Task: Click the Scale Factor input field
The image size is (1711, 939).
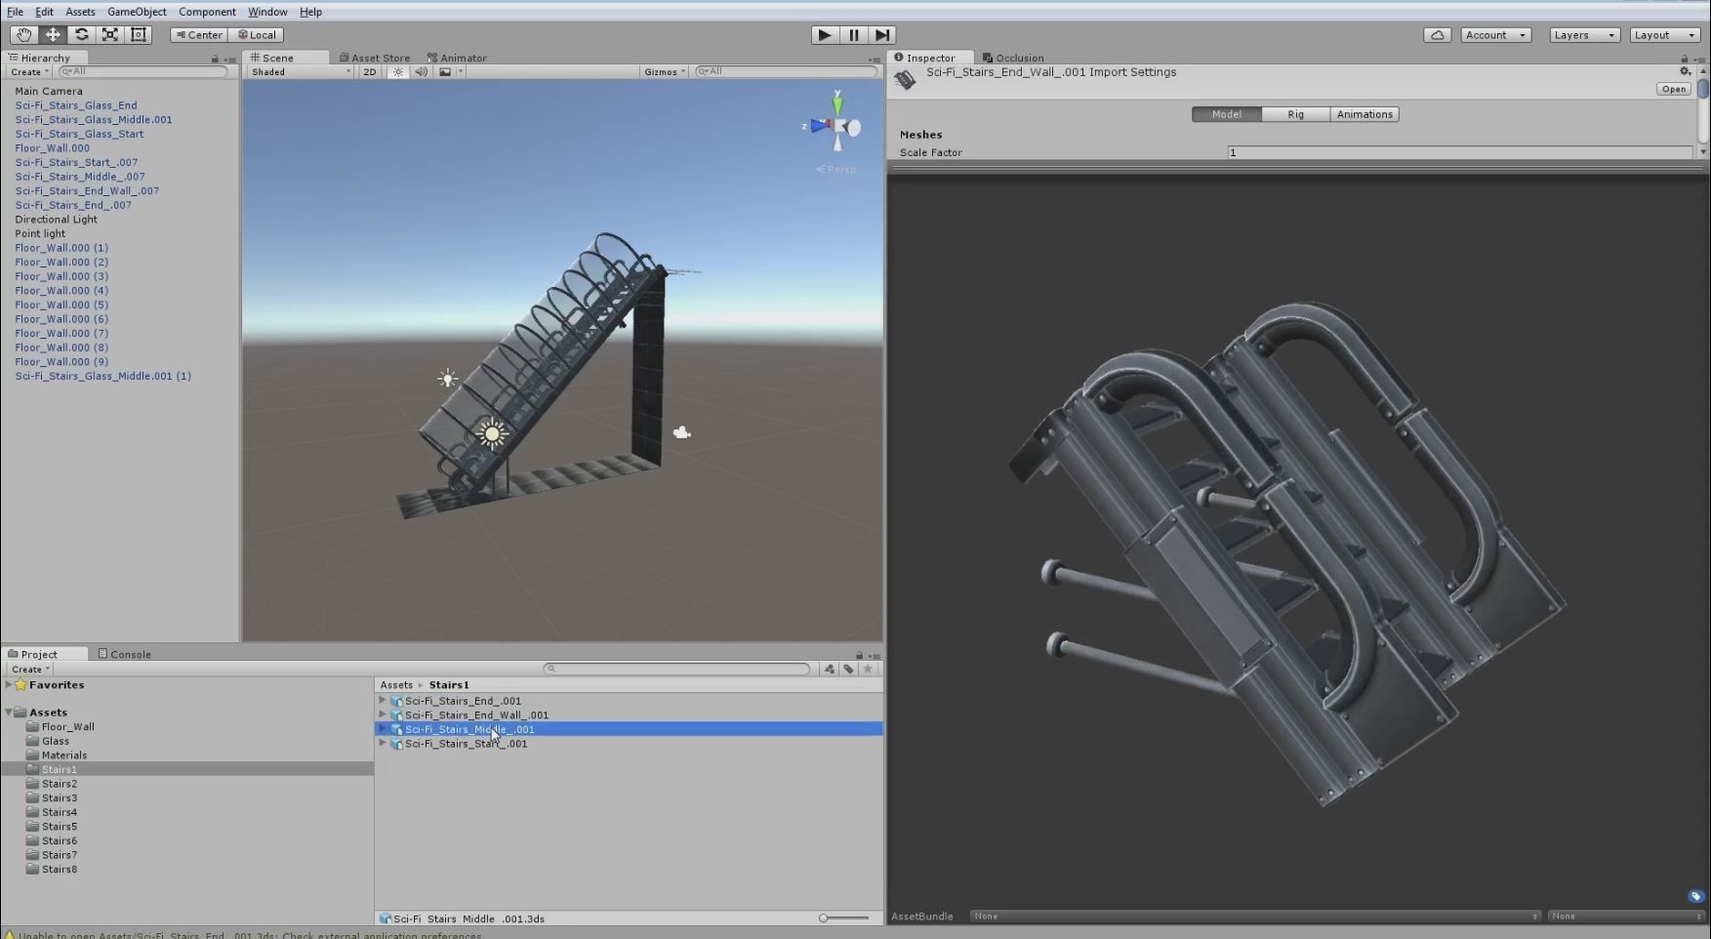Action: click(1459, 152)
